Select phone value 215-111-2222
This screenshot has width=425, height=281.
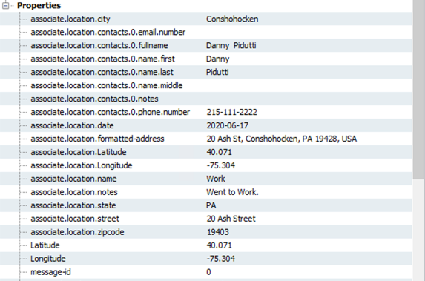[x=231, y=112]
